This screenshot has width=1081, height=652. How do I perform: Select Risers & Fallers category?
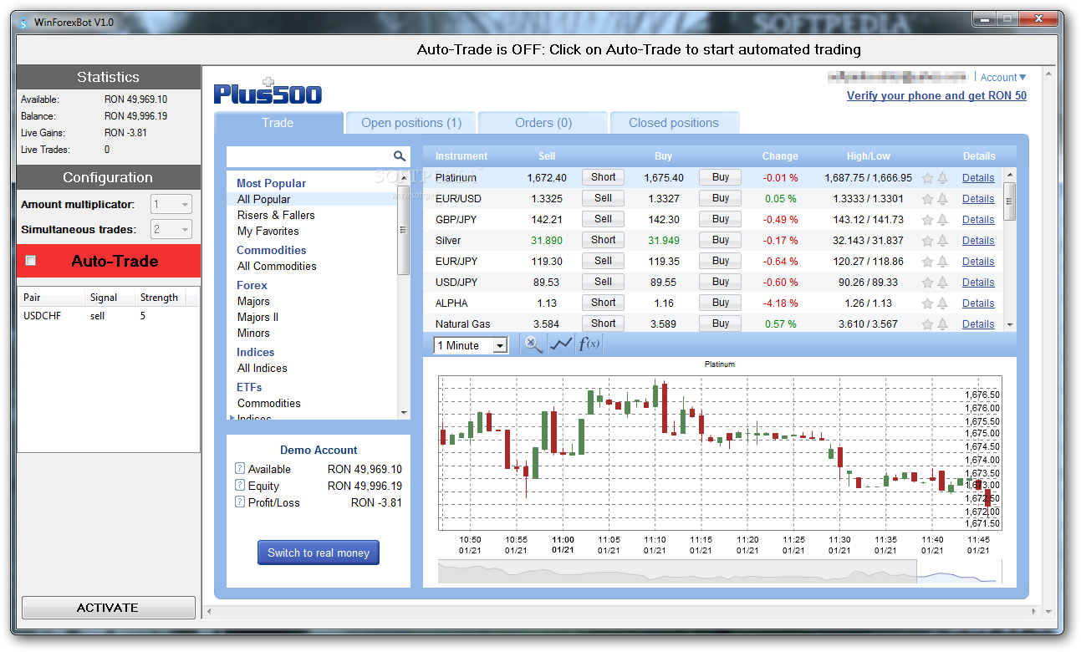tap(276, 215)
